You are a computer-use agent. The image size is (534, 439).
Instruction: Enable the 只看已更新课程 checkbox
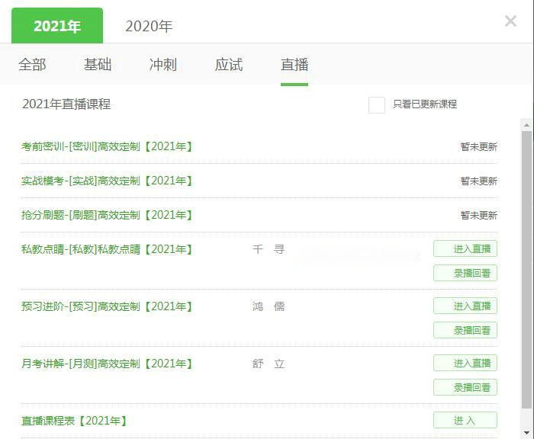377,105
